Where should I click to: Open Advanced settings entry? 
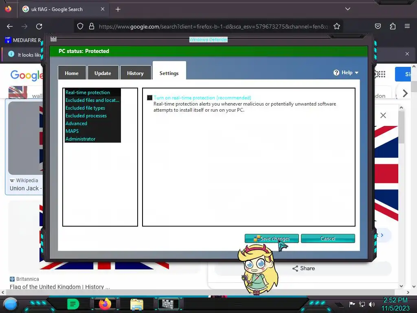[x=76, y=123]
